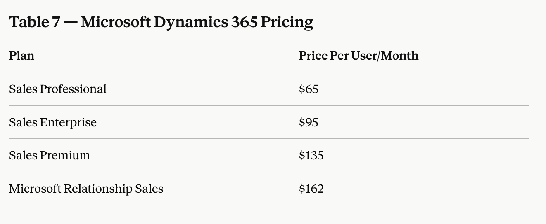The height and width of the screenshot is (224, 546).
Task: Select the Price Per User/Month column header
Action: [x=358, y=56]
